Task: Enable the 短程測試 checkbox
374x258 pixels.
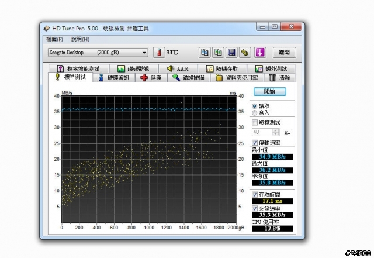Action: click(255, 122)
